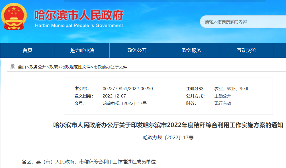Viewport: 286px width, 168px height.
Task: Click the issue date 2022-12-07
Action: (114, 96)
